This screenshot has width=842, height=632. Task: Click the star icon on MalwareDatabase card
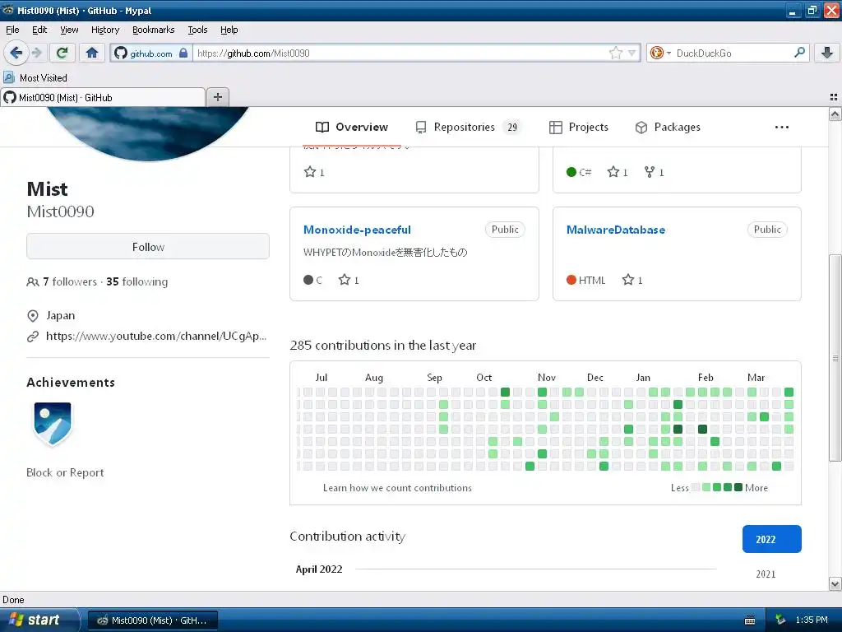(x=627, y=280)
